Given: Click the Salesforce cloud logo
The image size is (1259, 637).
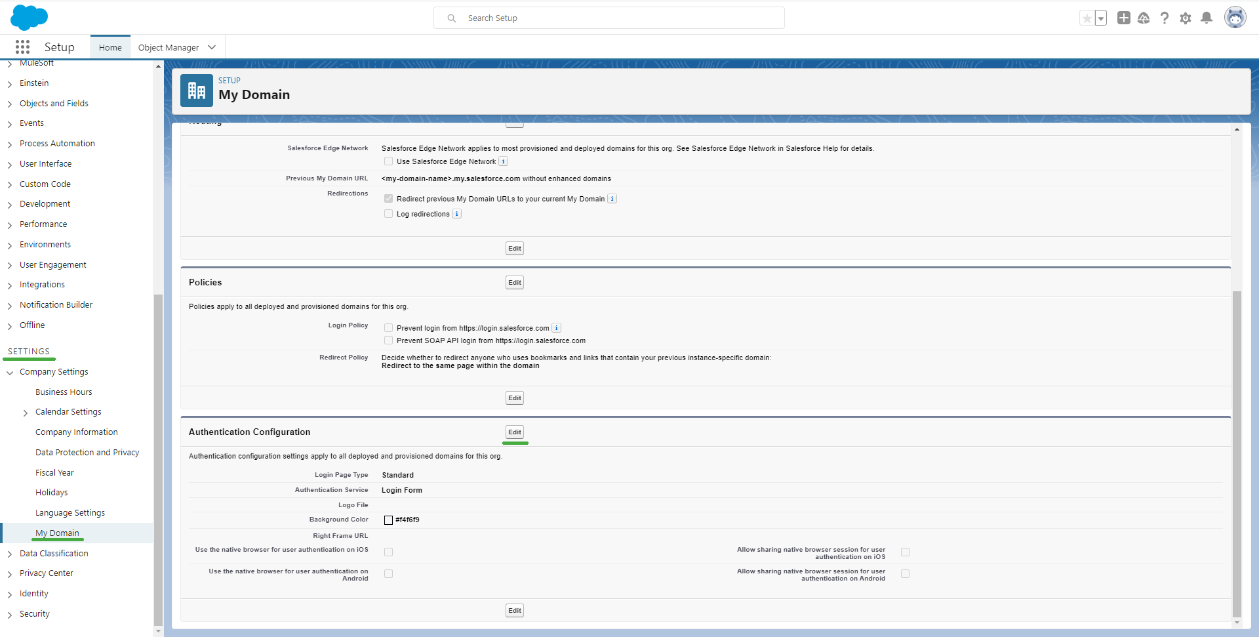Looking at the screenshot, I should 29,17.
